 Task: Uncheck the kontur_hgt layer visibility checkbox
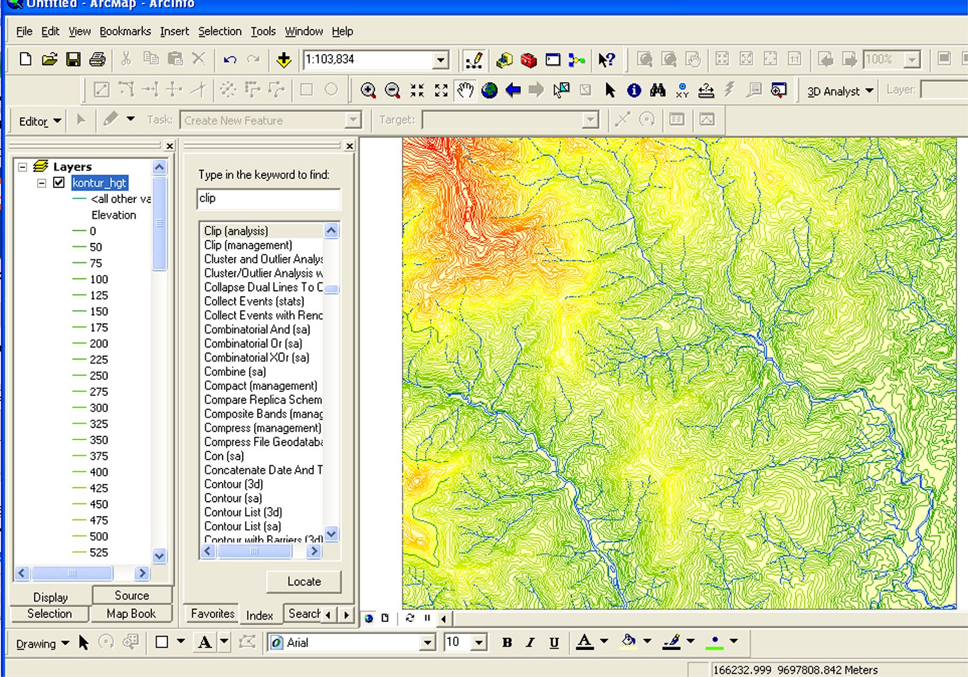coord(59,183)
